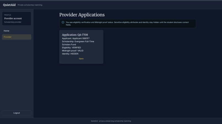Click the 'Provider Applications' page heading
This screenshot has width=222, height=124.
[82, 15]
